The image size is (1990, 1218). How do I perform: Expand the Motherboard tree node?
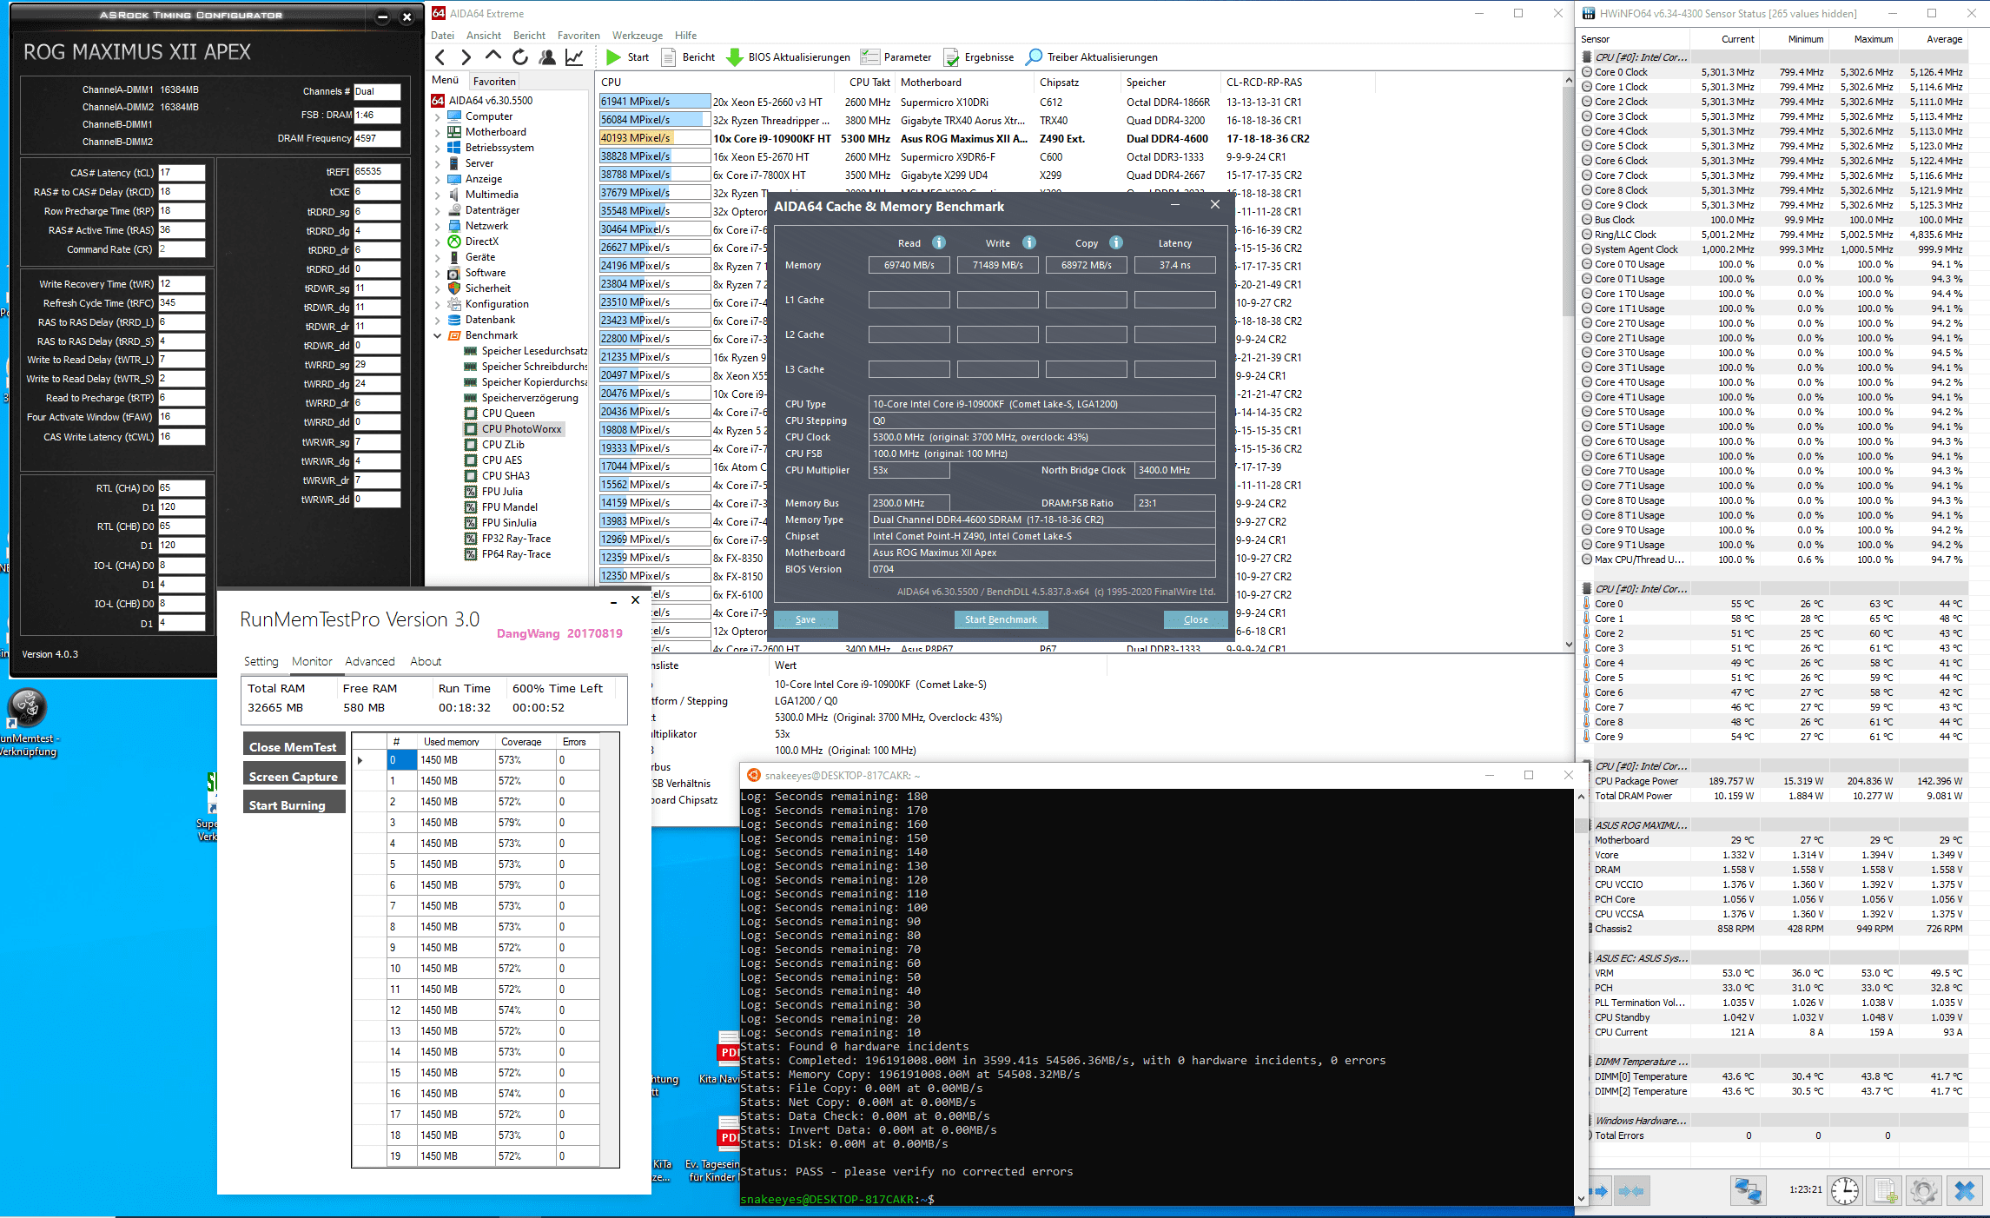pyautogui.click(x=438, y=132)
